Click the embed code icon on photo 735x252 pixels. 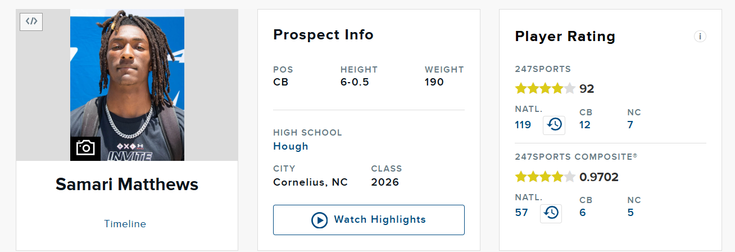(31, 21)
